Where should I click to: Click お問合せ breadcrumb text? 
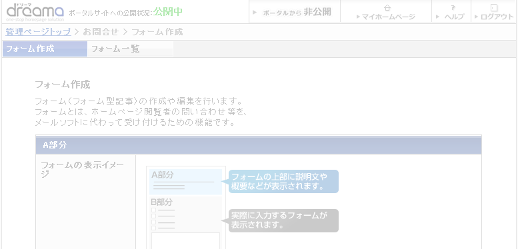click(x=101, y=32)
